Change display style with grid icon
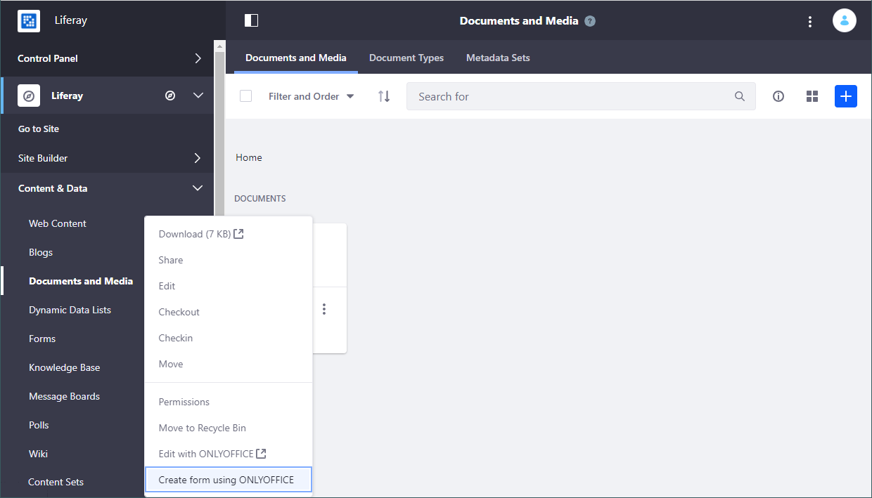Image resolution: width=872 pixels, height=498 pixels. (812, 96)
